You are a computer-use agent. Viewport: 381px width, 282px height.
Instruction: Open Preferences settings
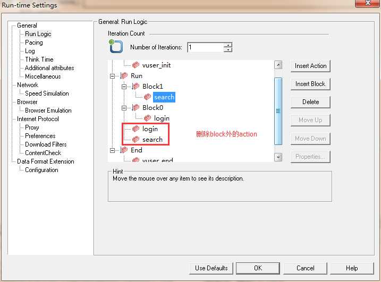(40, 136)
